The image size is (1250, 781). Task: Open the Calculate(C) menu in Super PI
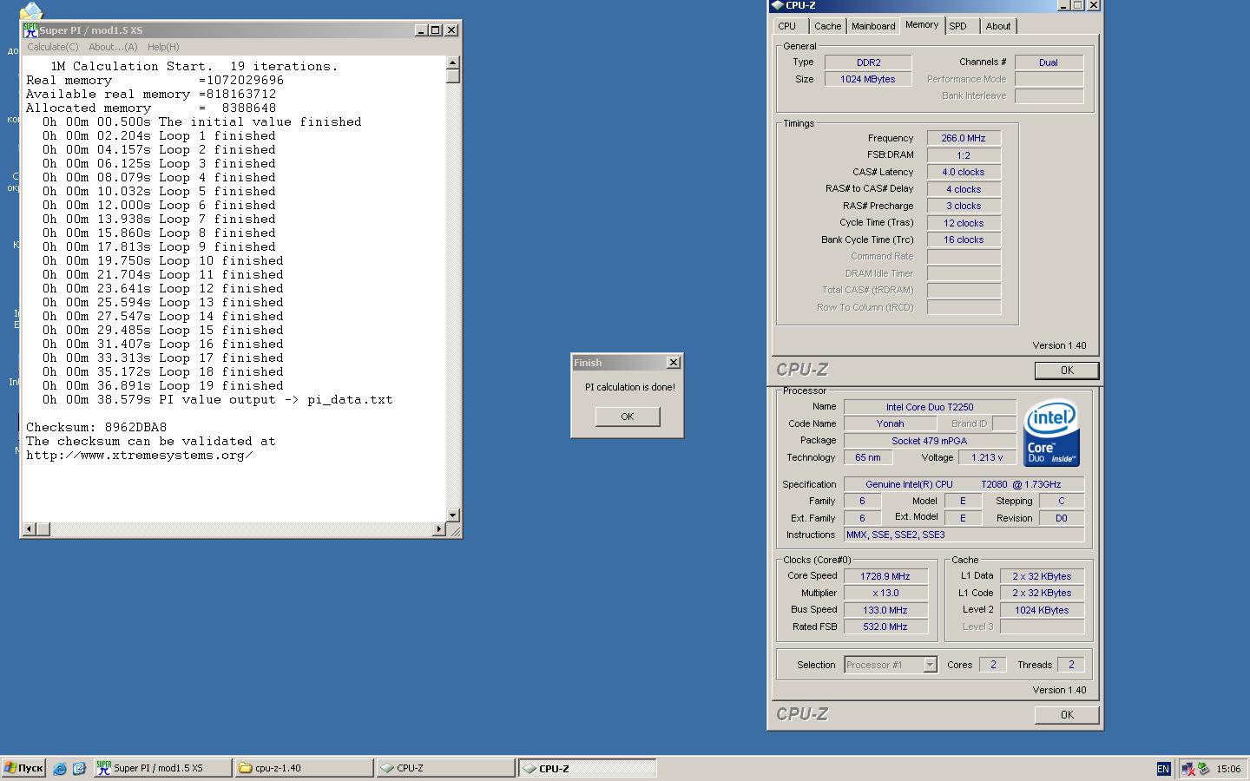[x=52, y=47]
